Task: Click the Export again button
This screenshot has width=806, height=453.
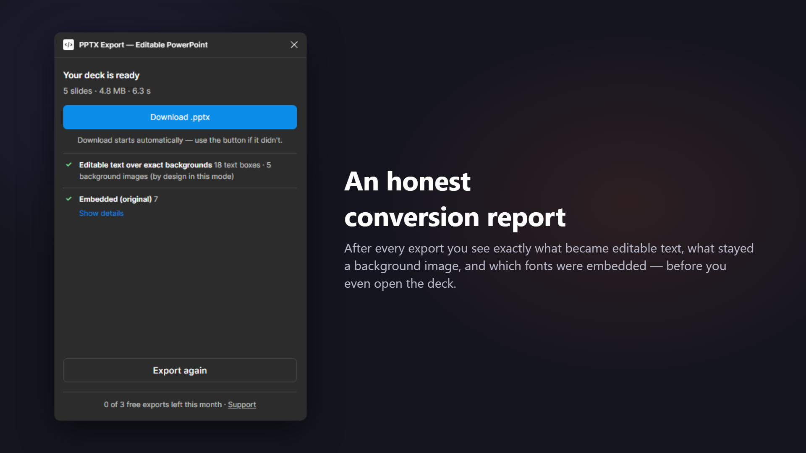Action: point(180,370)
